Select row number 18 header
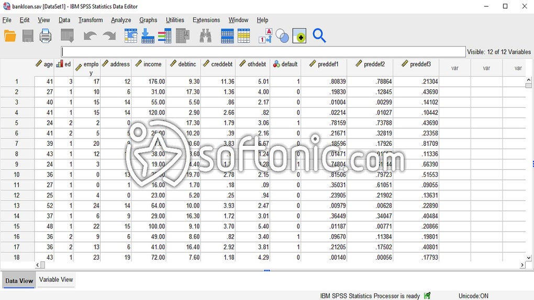534x300 pixels. coord(17,257)
